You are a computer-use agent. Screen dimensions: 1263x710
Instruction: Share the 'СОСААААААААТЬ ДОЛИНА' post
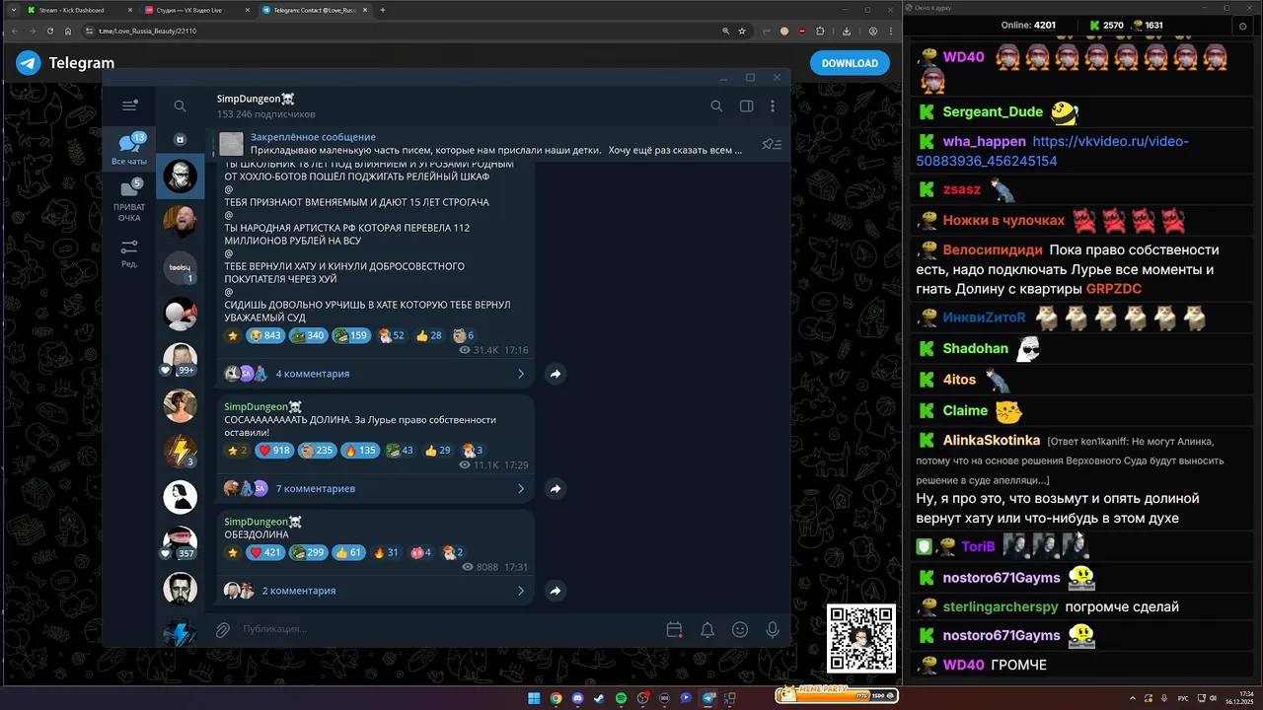tap(556, 488)
